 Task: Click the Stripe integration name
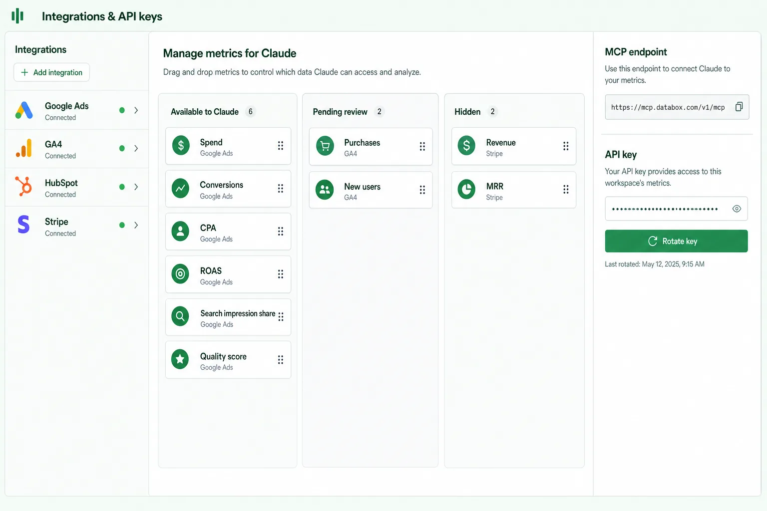[56, 222]
